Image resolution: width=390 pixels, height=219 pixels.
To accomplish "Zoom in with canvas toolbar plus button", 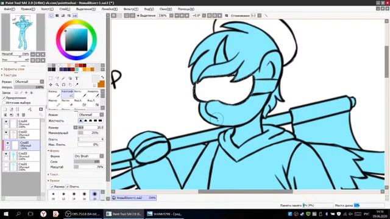I will tap(182, 15).
